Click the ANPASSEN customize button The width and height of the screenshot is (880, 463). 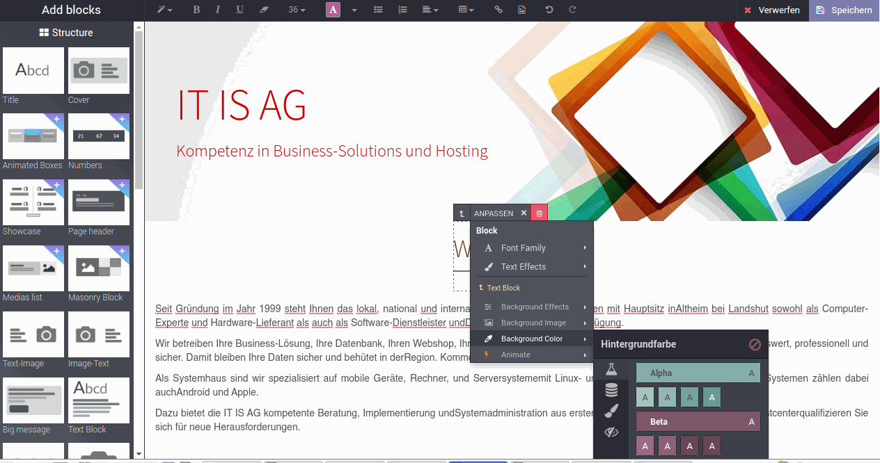click(494, 213)
